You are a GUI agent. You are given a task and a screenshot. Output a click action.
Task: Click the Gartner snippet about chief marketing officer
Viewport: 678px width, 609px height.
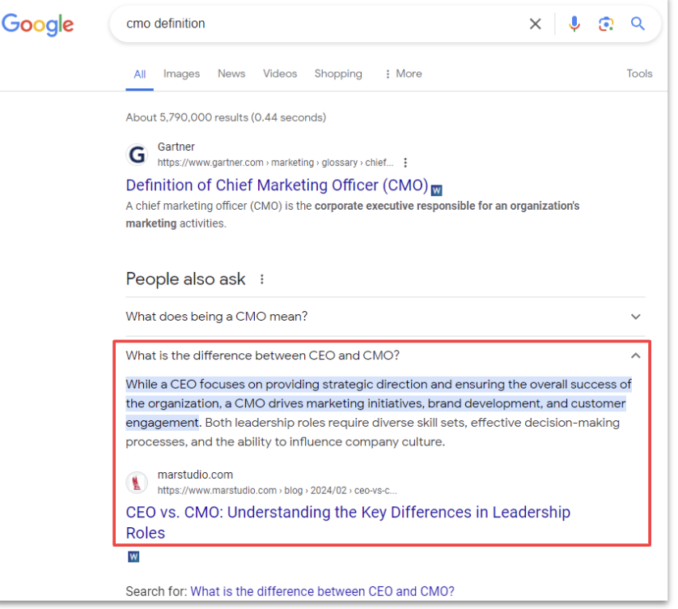tap(353, 215)
